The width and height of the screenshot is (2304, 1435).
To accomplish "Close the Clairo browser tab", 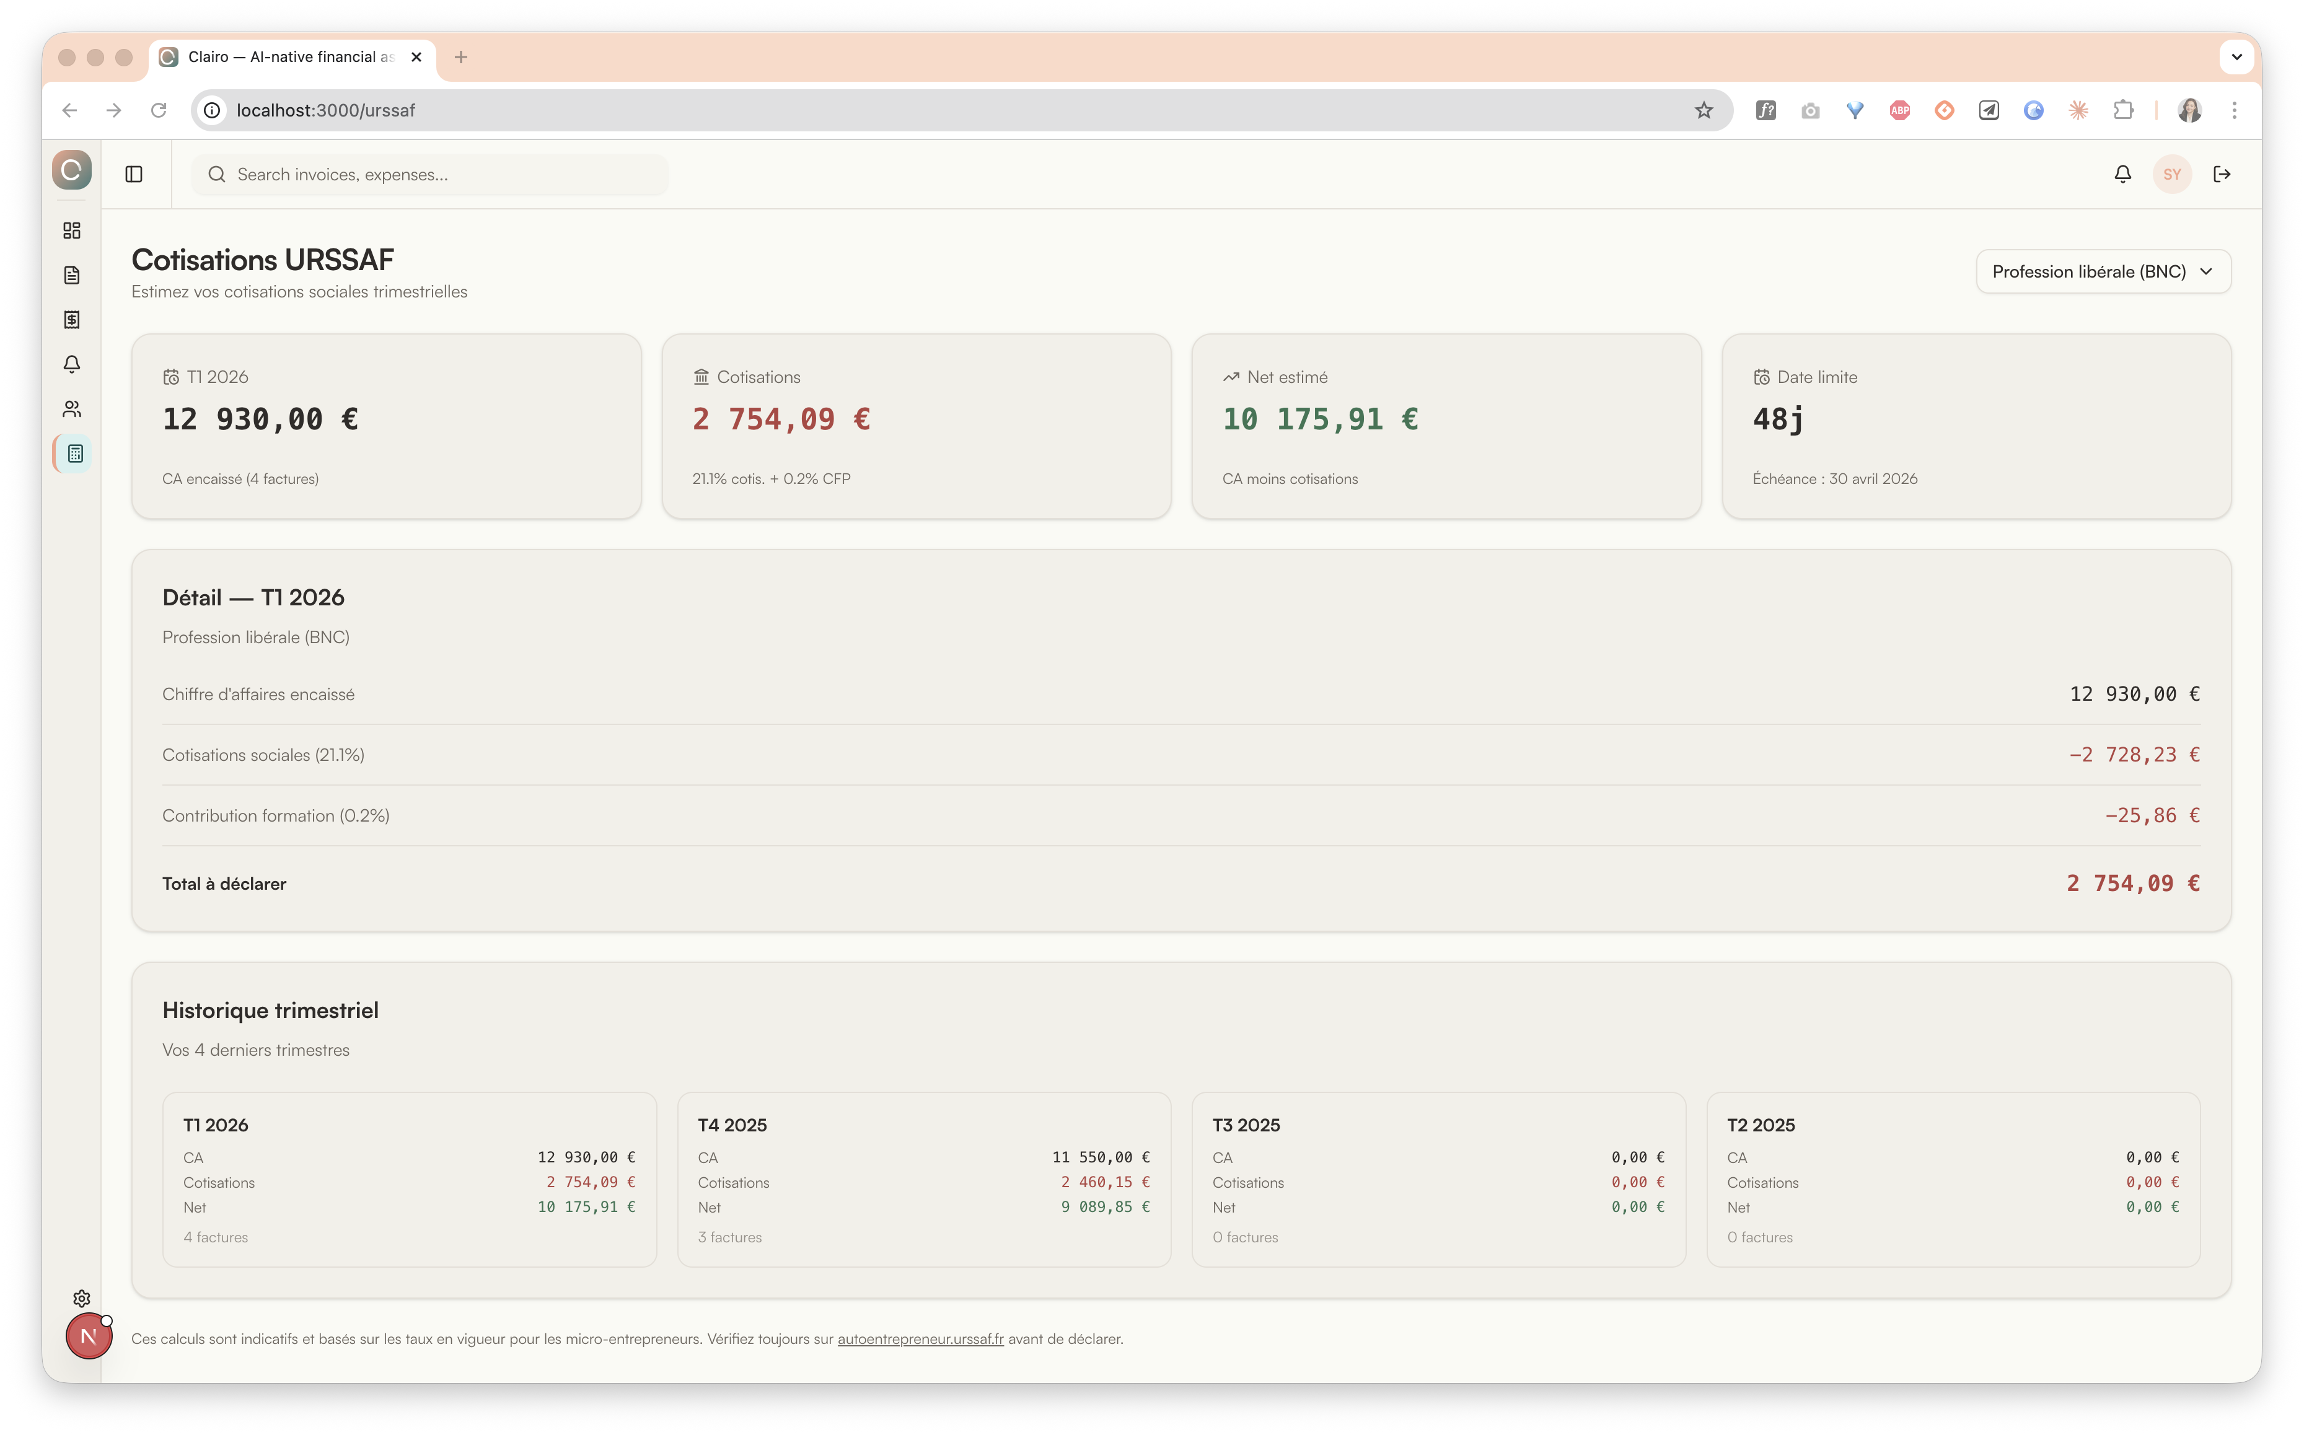I will 416,58.
